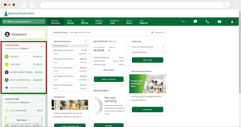Click Open a New Account link
Image resolution: width=241 pixels, height=127 pixels.
point(19,88)
